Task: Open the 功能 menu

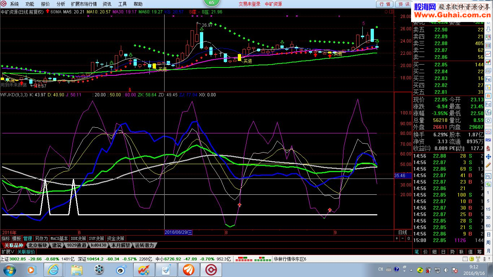Action: coord(30,4)
